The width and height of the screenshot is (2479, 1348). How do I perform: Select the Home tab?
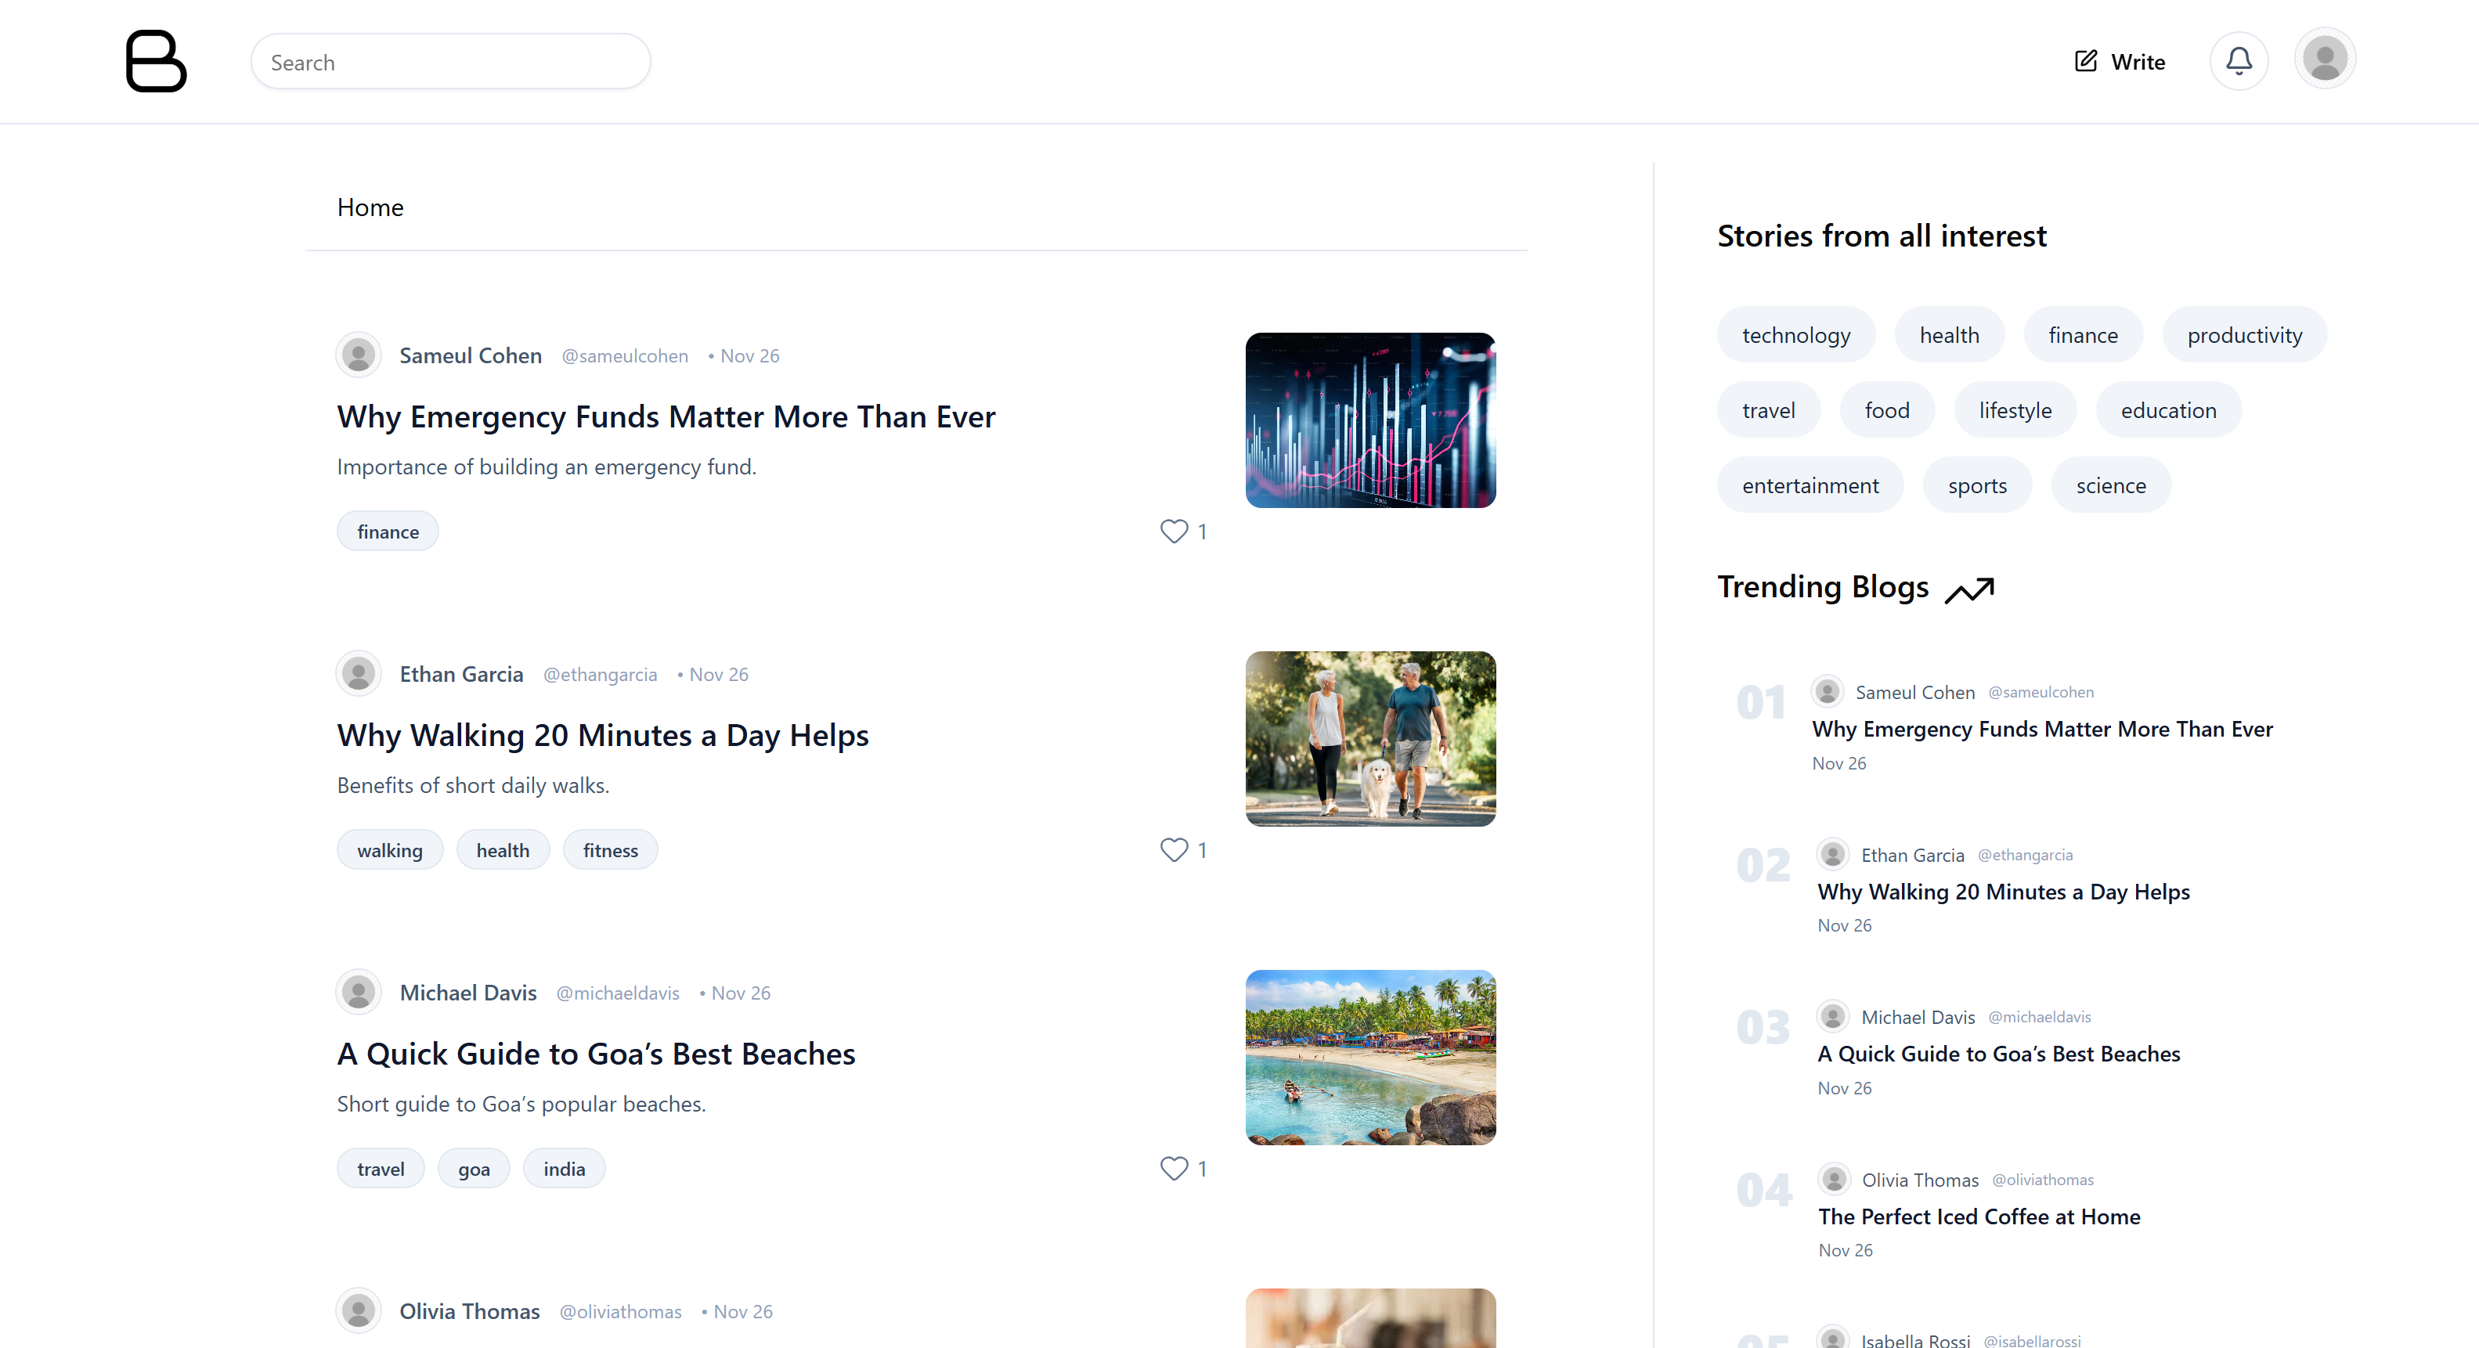point(370,207)
